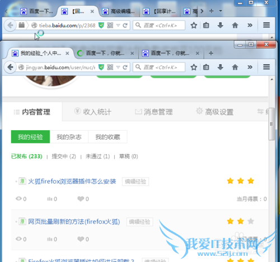Click green shield icon in jingyan address bar
Image resolution: width=280 pixels, height=262 pixels.
101,67
